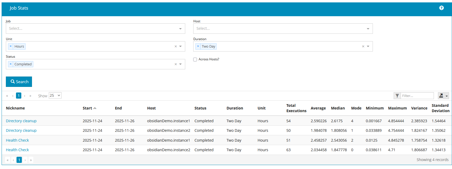Go to last page in top pagination
The height and width of the screenshot is (169, 452).
pos(30,96)
